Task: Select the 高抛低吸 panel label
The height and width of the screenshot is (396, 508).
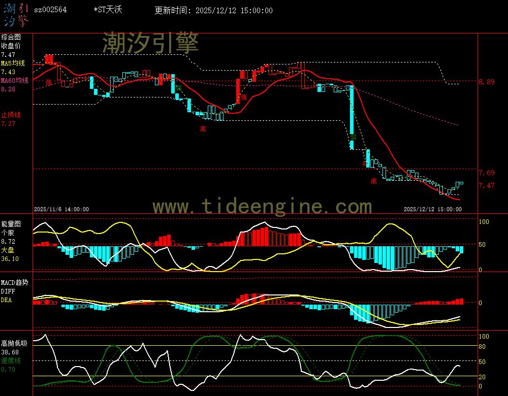Action: (14, 343)
